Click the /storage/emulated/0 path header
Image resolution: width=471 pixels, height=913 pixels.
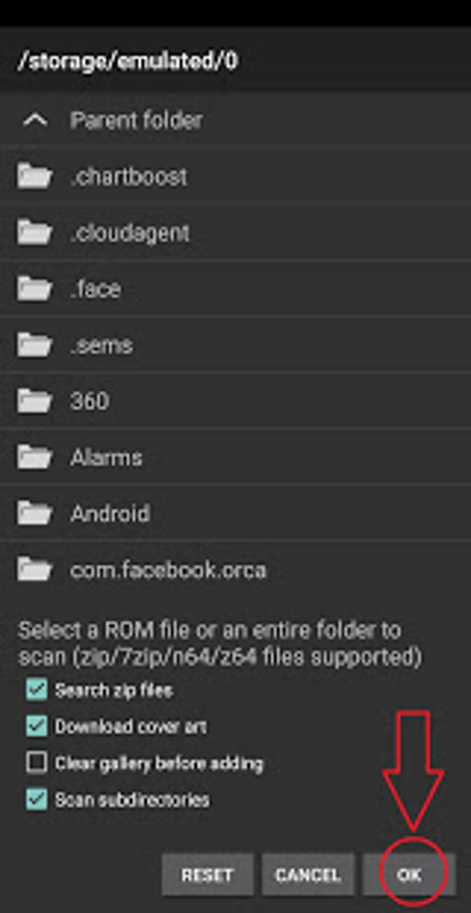[127, 61]
